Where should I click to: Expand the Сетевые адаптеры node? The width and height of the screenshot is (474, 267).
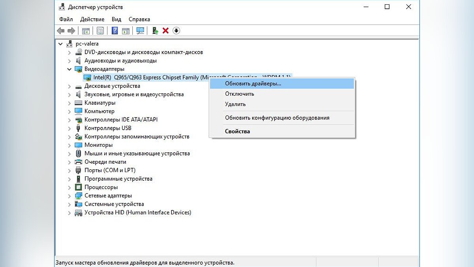pyautogui.click(x=70, y=195)
